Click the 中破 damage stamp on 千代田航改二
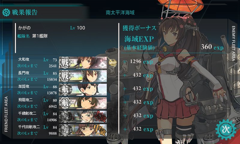Screen dimensions: 240x144 100,130
